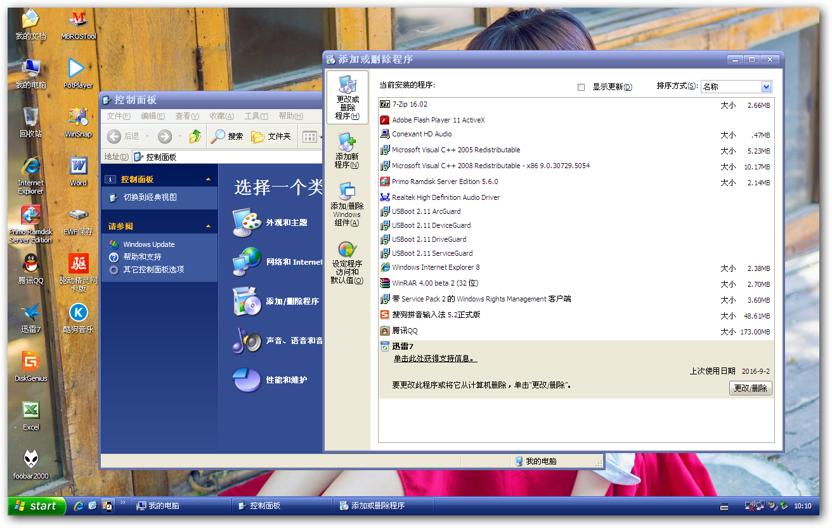Click the 后退 back button in 控制面板

124,136
